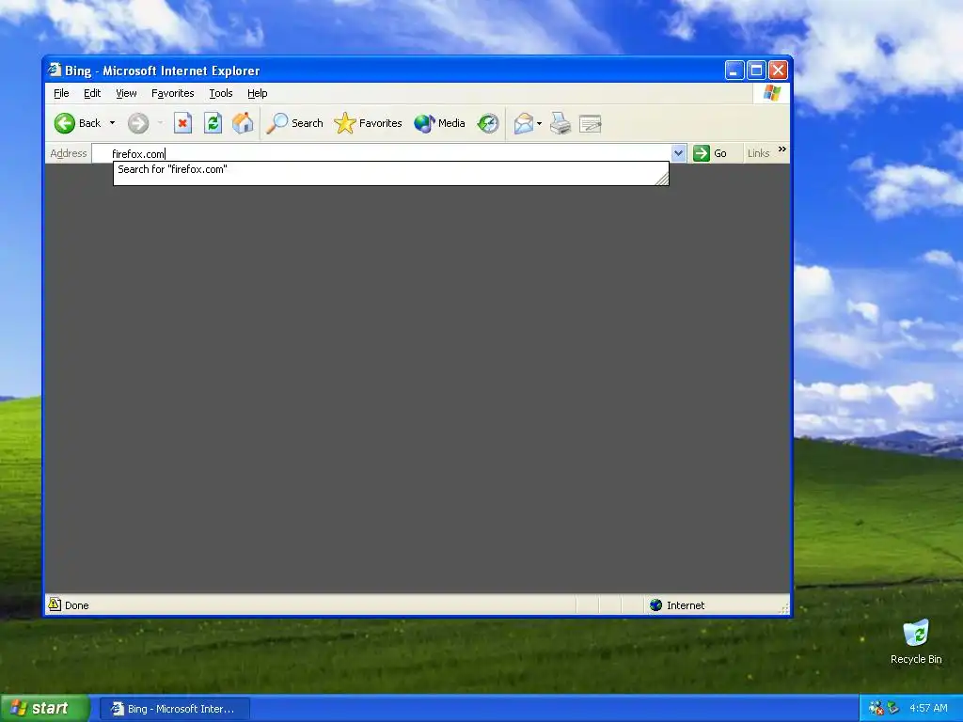Screen dimensions: 963x722
Task: Open the History clock icon
Action: [x=488, y=123]
